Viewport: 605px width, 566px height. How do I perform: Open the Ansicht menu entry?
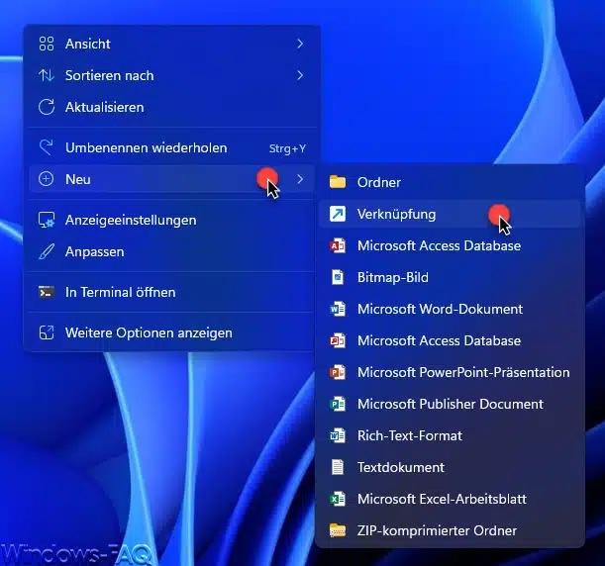pyautogui.click(x=171, y=44)
